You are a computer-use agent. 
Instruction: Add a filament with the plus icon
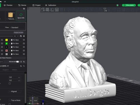pos(15,36)
